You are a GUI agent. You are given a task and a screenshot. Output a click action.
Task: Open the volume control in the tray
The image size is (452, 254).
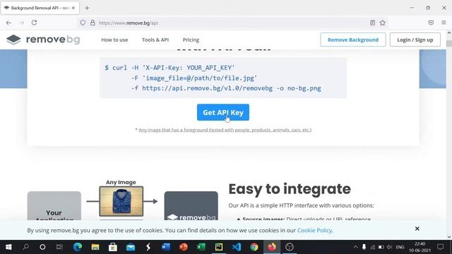pos(389,247)
